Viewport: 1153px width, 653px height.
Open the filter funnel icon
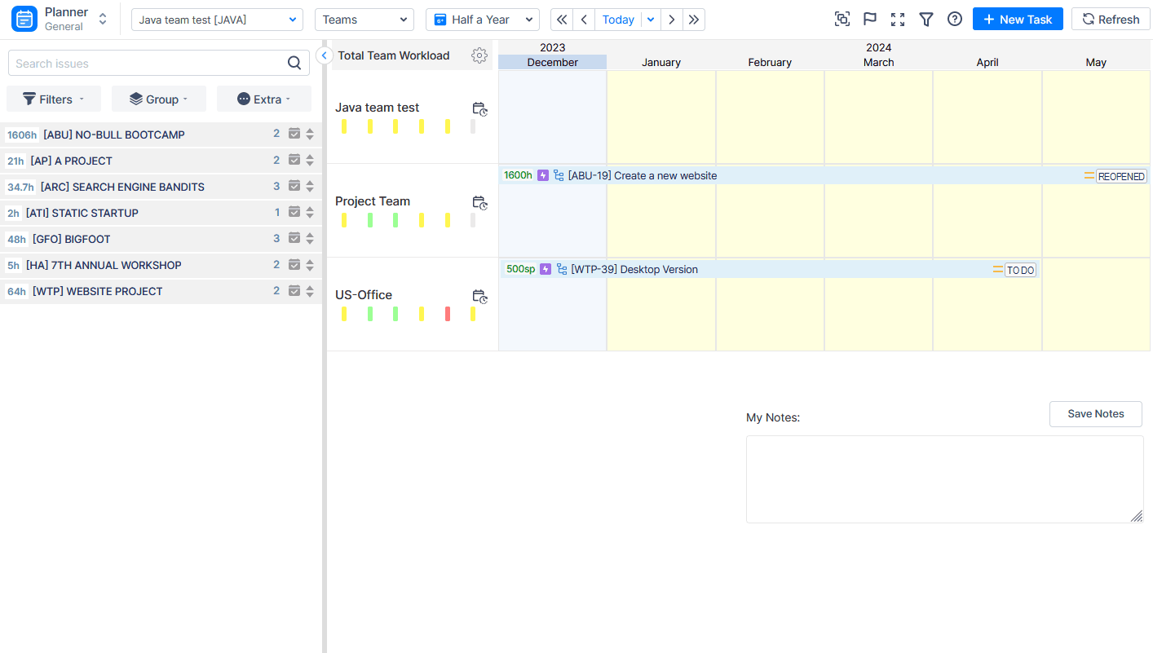pyautogui.click(x=926, y=18)
